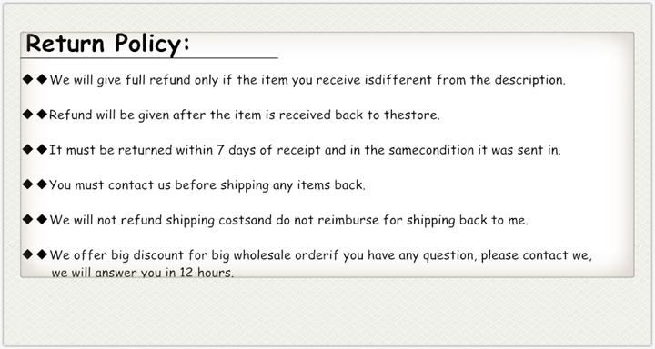655x349 pixels.
Task: Click the diamond bullet touching 'We offer big discount'
Action: pos(42,254)
